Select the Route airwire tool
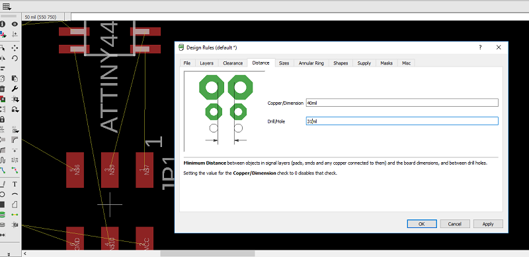529x257 pixels. click(x=3, y=170)
